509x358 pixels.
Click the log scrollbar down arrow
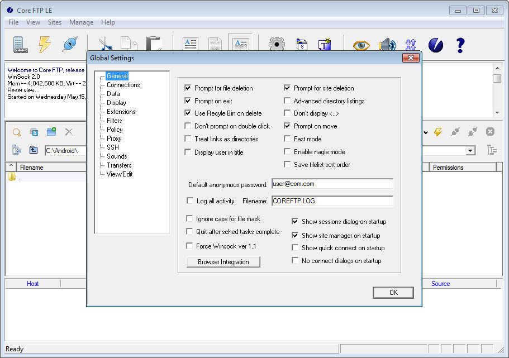(x=497, y=113)
